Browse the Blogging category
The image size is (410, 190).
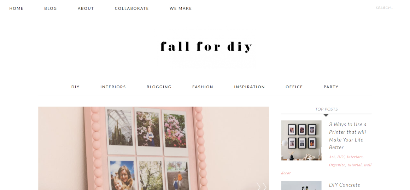159,87
